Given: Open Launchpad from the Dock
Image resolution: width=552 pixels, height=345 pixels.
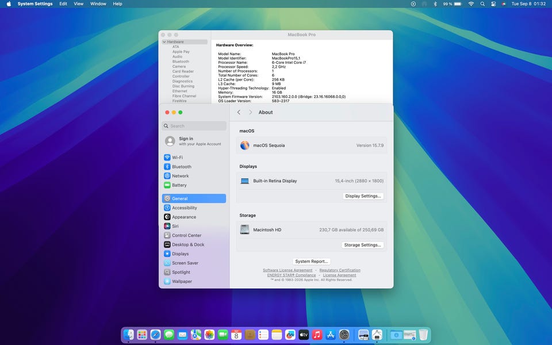Looking at the screenshot, I should [142, 335].
